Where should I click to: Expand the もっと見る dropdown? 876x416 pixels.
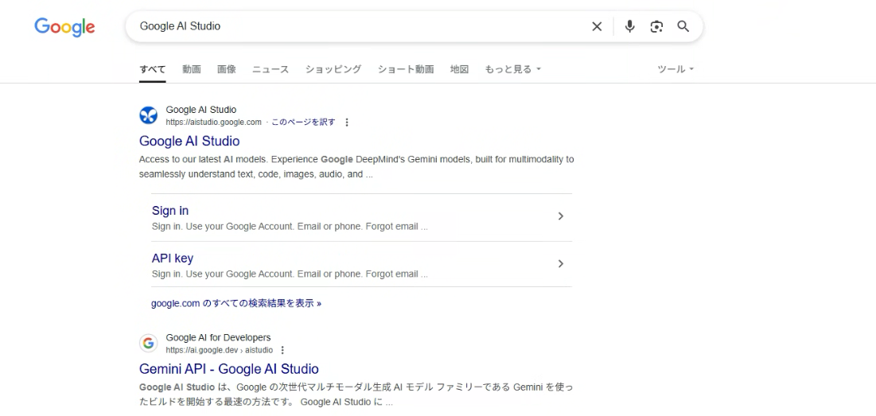coord(513,69)
